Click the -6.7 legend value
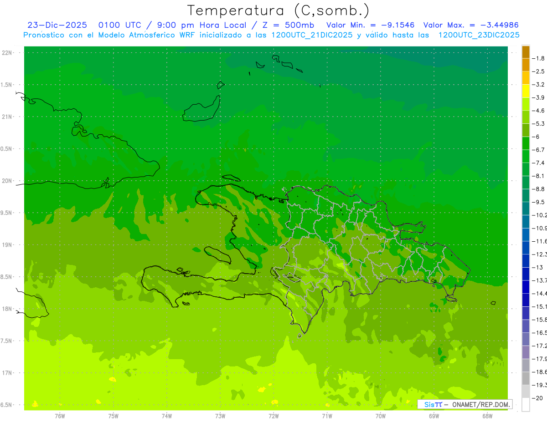The image size is (547, 422). (538, 150)
